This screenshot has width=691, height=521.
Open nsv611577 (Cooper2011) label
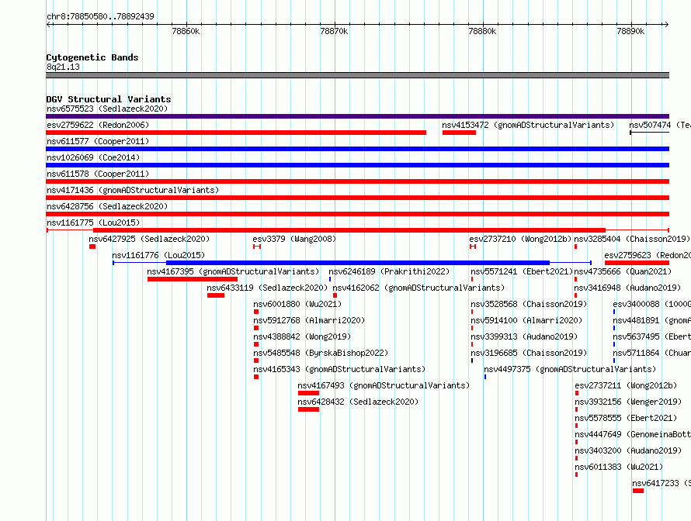point(98,141)
